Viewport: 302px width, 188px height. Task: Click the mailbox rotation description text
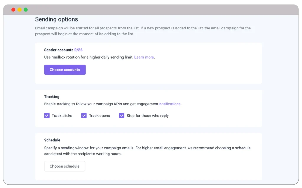click(88, 57)
